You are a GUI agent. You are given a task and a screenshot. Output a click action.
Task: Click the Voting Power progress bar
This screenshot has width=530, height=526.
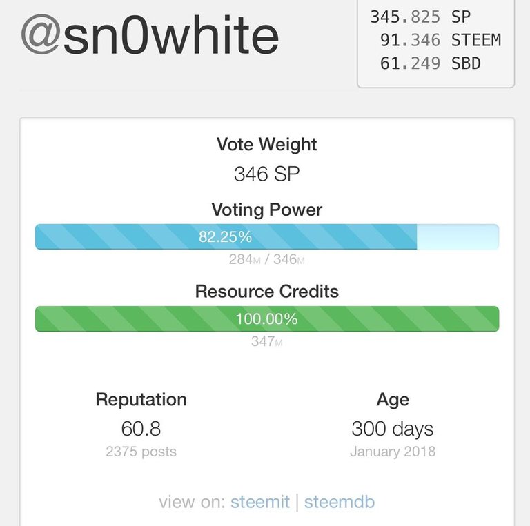[x=266, y=237]
